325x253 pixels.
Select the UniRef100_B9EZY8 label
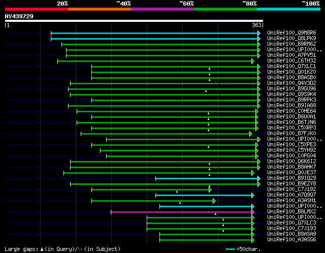click(291, 183)
